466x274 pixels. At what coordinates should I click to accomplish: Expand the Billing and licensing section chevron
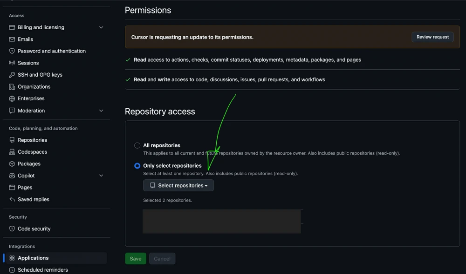[x=101, y=27]
